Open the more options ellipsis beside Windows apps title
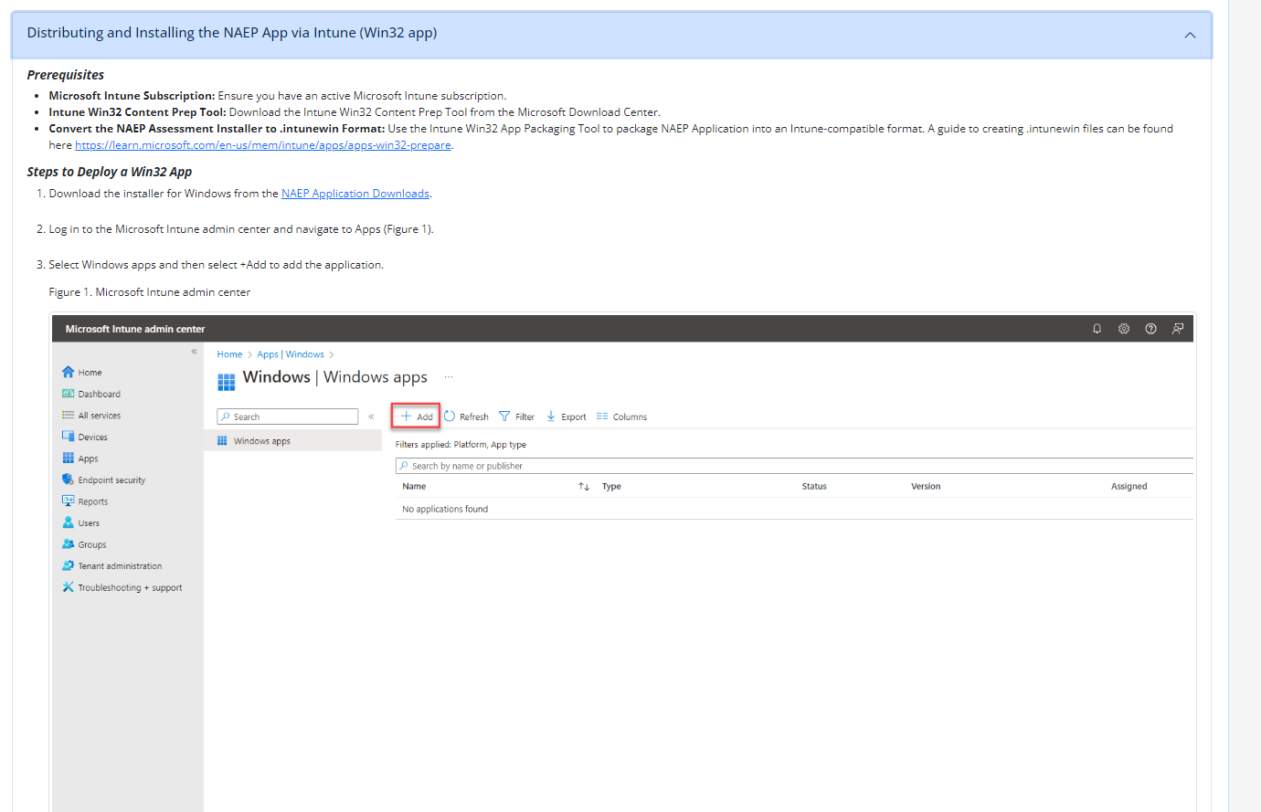Screen dimensions: 1261x812 449,377
